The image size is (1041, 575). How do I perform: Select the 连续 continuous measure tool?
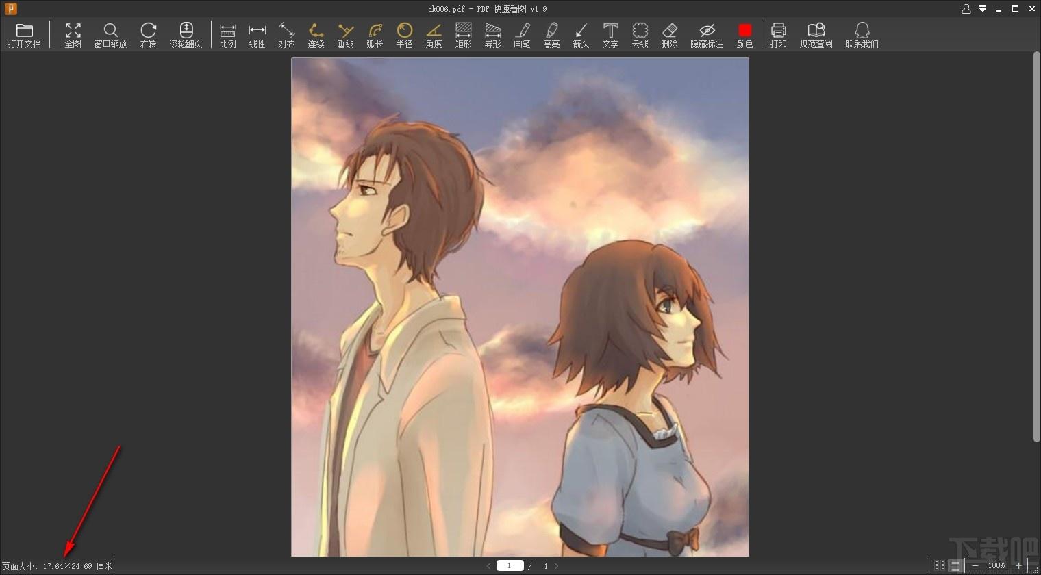316,36
